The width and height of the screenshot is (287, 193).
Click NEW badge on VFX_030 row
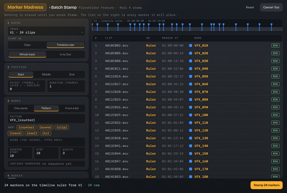(276, 61)
